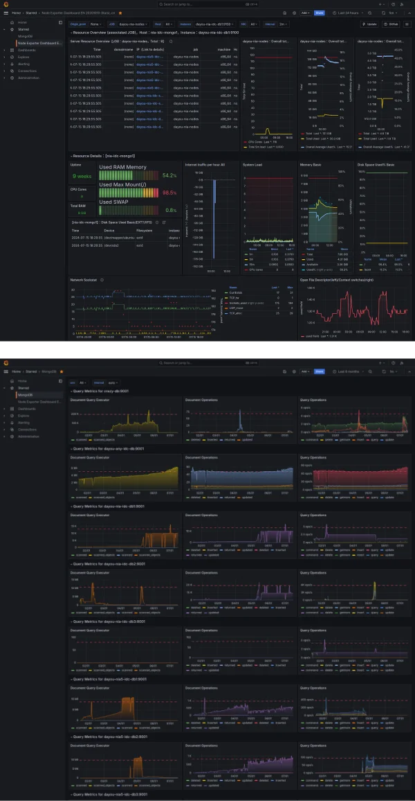Open Host All dropdown
Image resolution: width=415 pixels, height=801 pixels.
coord(169,24)
